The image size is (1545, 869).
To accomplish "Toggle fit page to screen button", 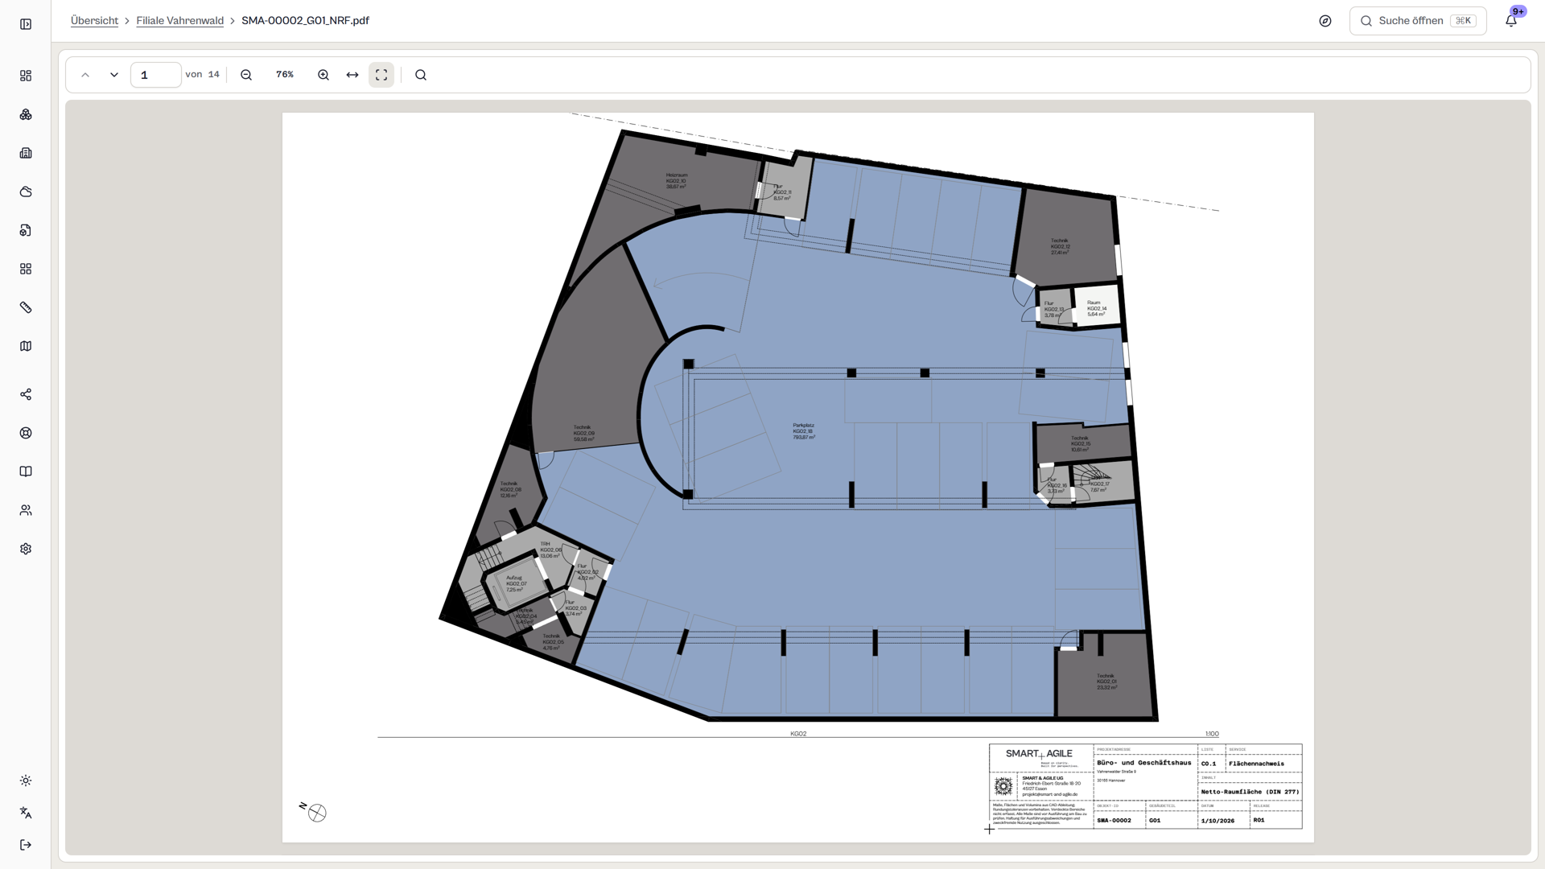I will click(381, 75).
